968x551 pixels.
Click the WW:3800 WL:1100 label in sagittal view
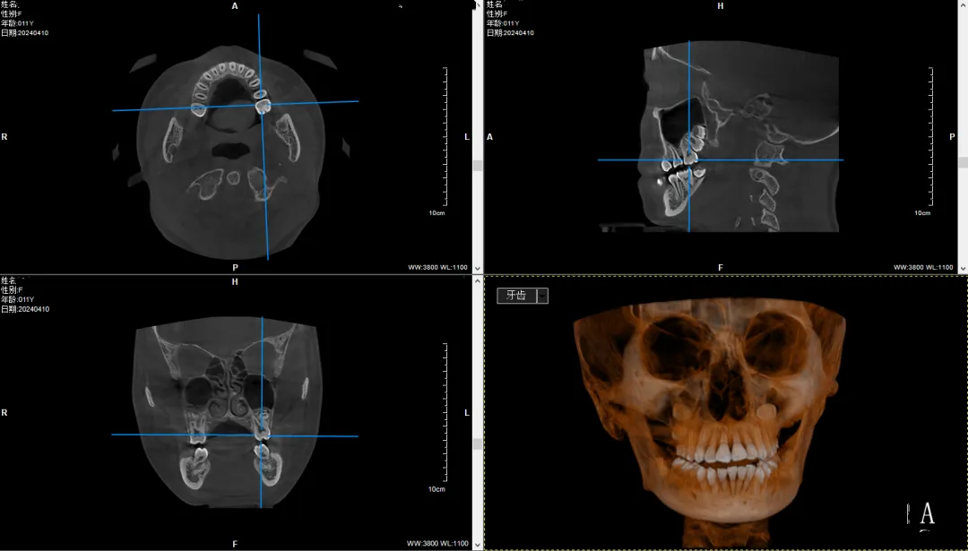923,267
